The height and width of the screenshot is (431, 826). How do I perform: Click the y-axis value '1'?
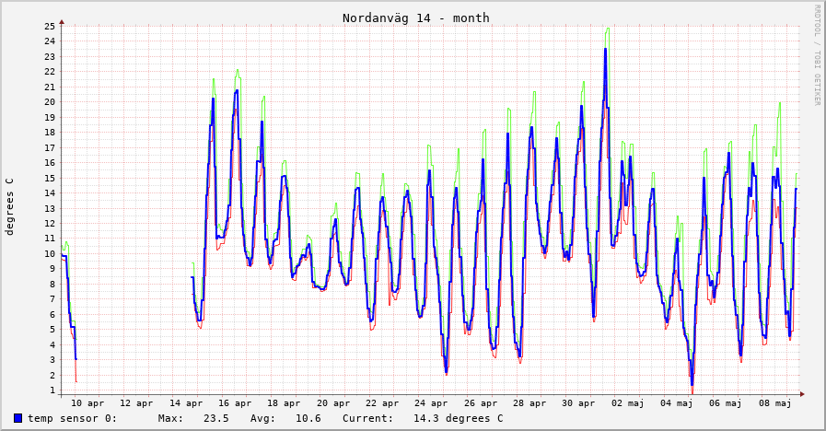coord(52,390)
